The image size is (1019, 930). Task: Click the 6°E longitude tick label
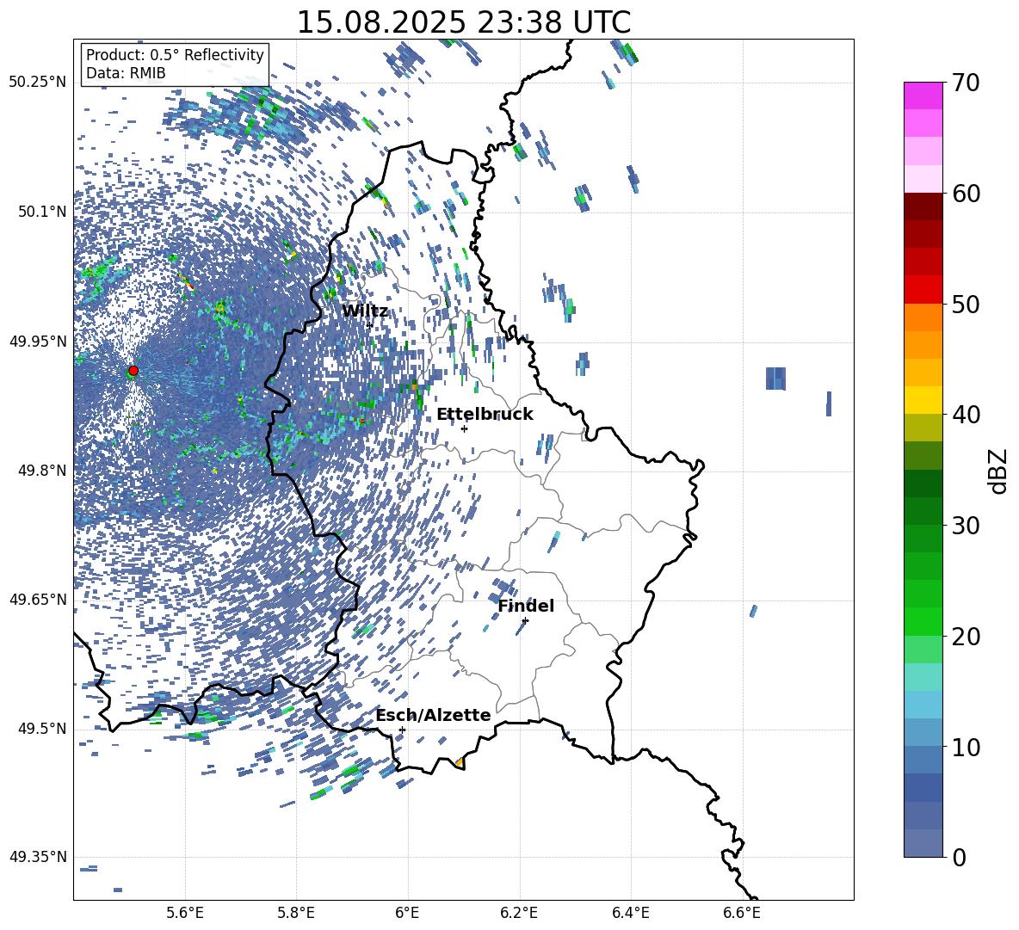407,913
